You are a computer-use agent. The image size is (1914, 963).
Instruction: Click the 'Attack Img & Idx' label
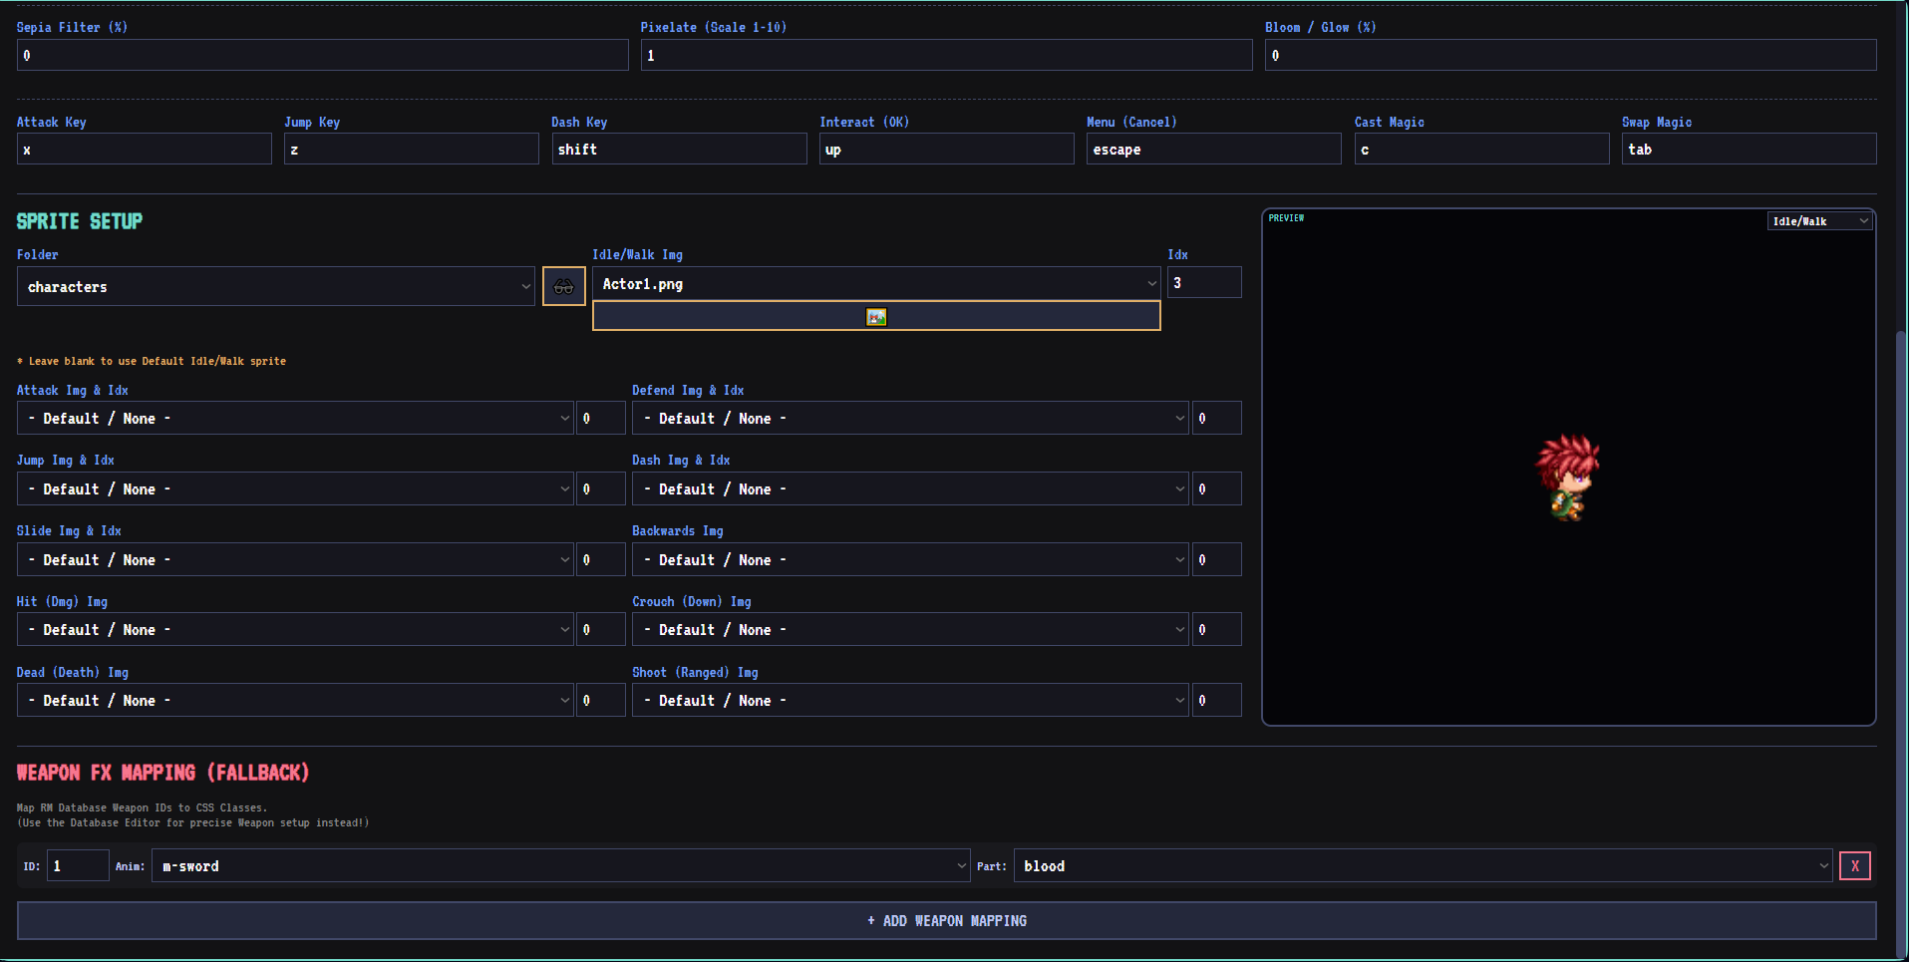(x=73, y=391)
